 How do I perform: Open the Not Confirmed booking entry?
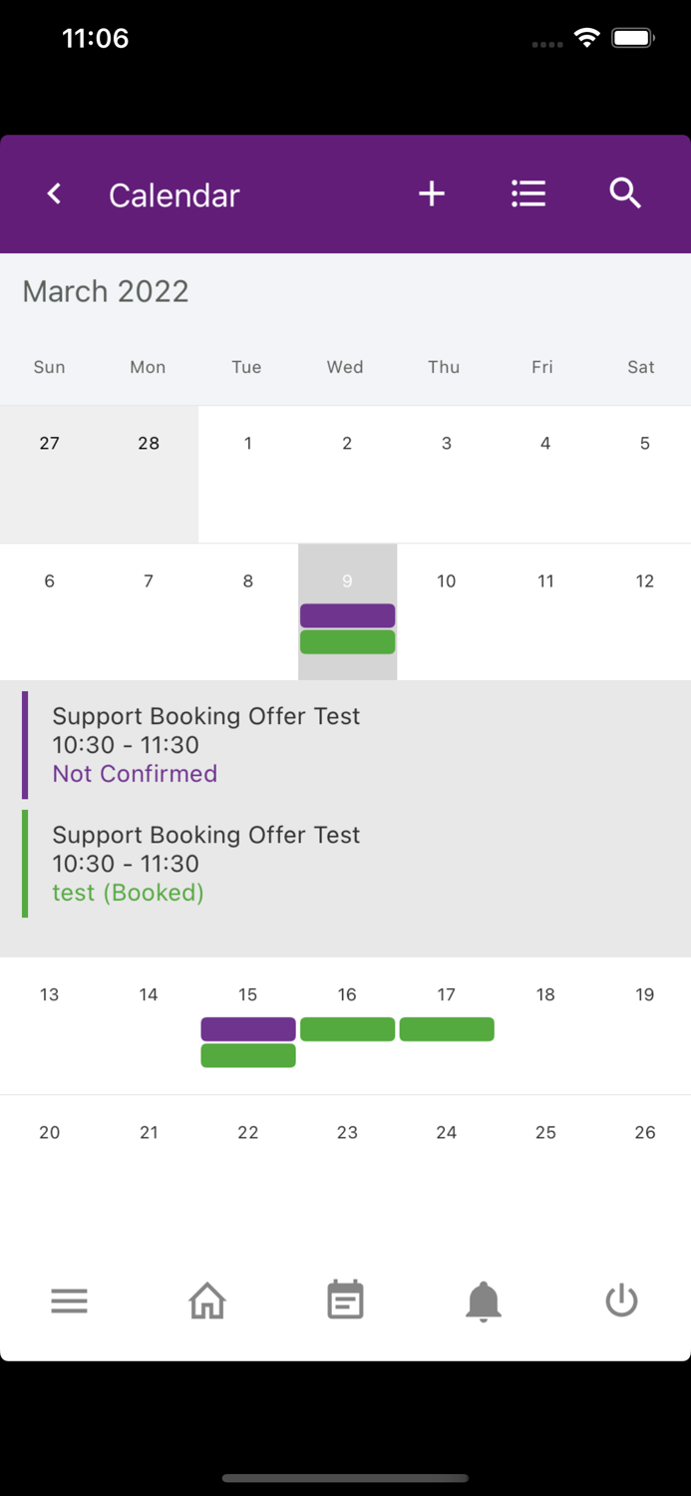pyautogui.click(x=206, y=745)
